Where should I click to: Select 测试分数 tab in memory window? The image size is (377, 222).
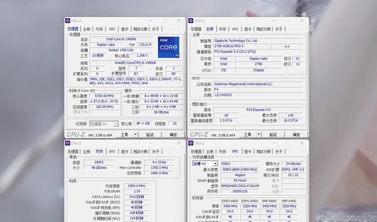[x=140, y=152]
